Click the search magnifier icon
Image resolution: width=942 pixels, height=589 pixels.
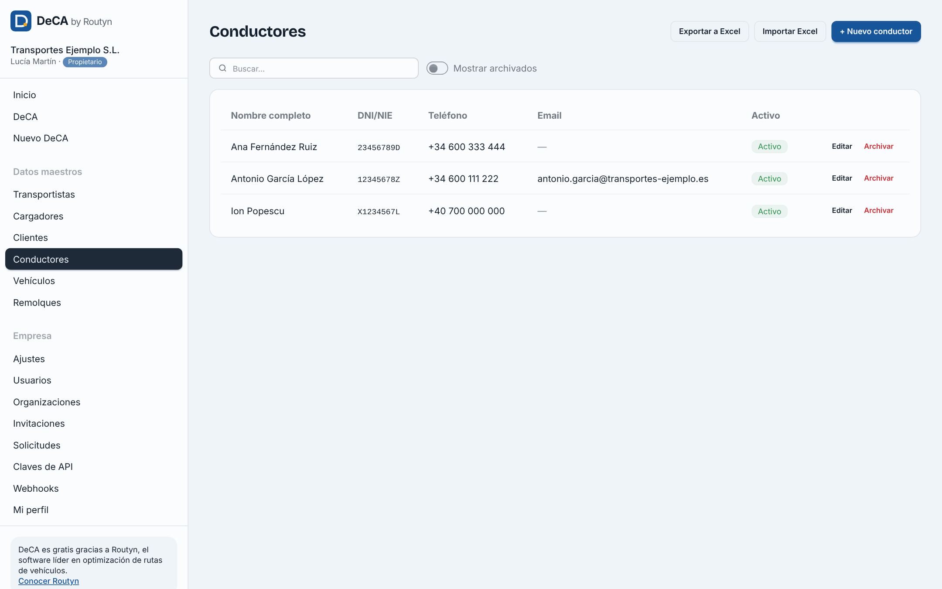click(222, 68)
